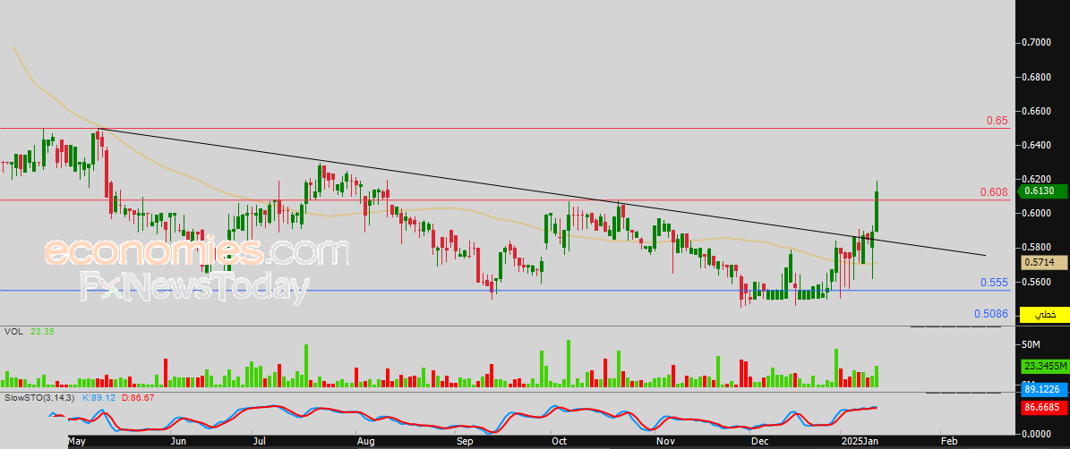Click the 0.608 level label
Image resolution: width=1070 pixels, height=449 pixels.
pos(994,192)
